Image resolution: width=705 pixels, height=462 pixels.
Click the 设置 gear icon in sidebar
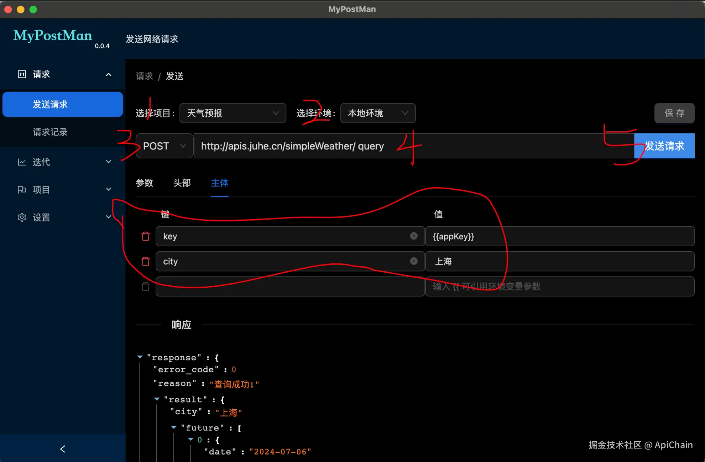coord(22,217)
